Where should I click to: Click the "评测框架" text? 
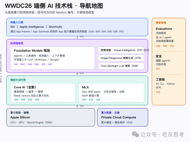click(161, 33)
